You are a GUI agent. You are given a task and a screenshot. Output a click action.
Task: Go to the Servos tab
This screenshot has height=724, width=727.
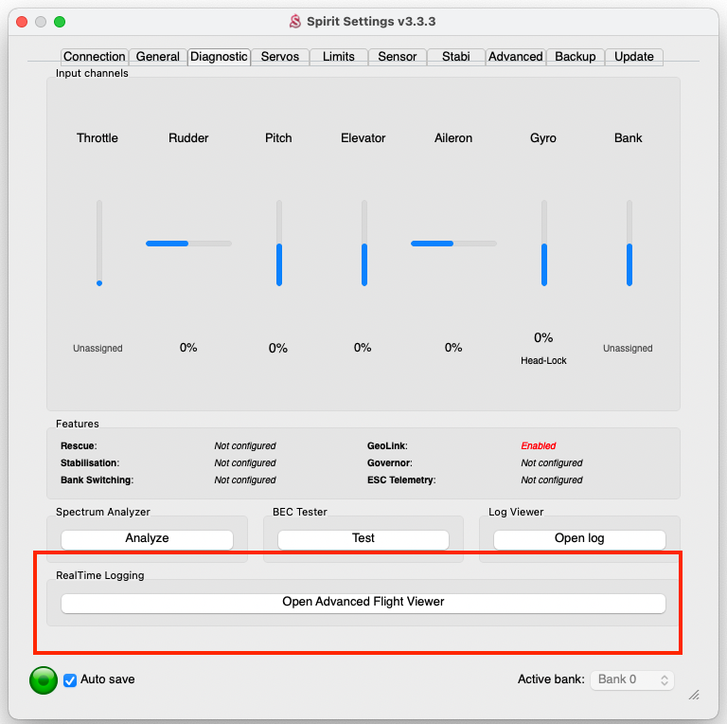pyautogui.click(x=279, y=57)
